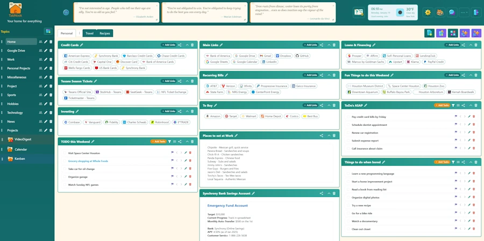Click the logout door icon
The height and width of the screenshot is (241, 484).
(476, 12)
